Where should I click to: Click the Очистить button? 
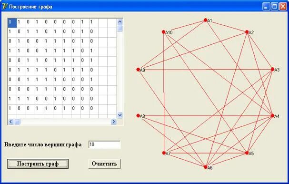click(x=104, y=164)
